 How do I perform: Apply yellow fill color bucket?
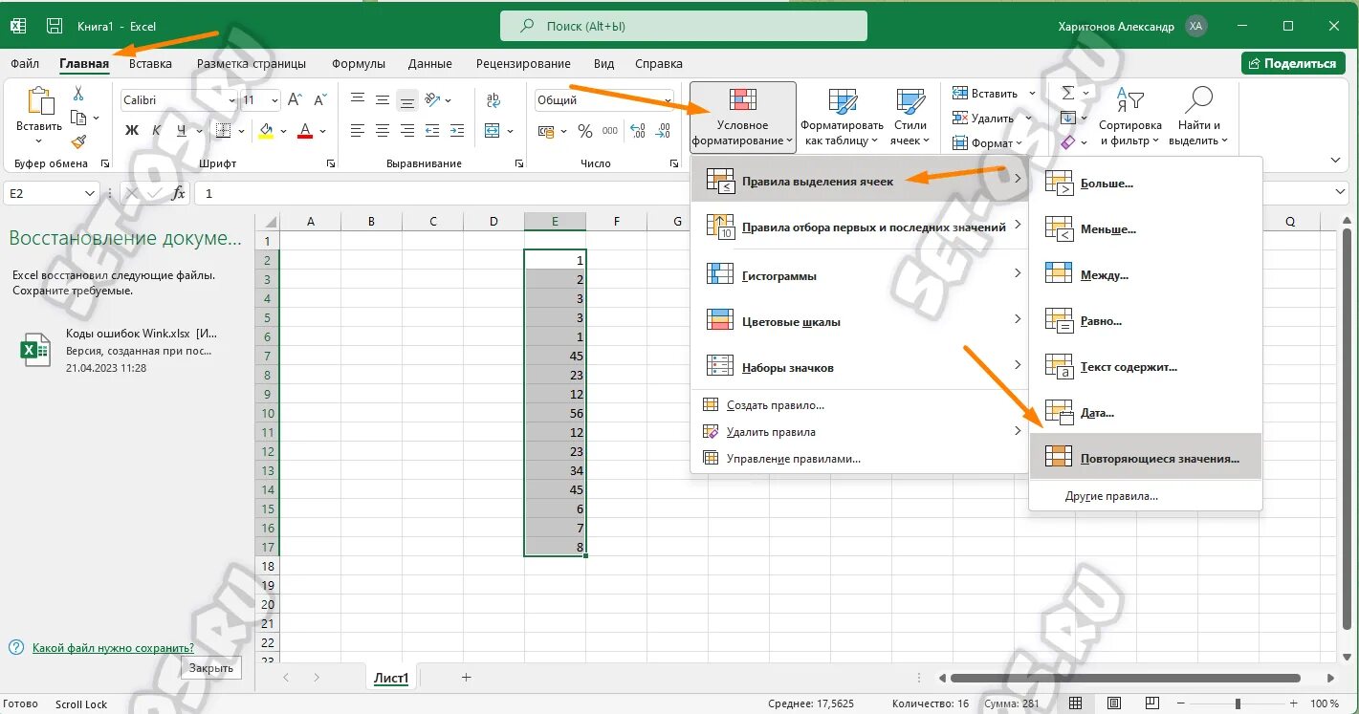266,131
